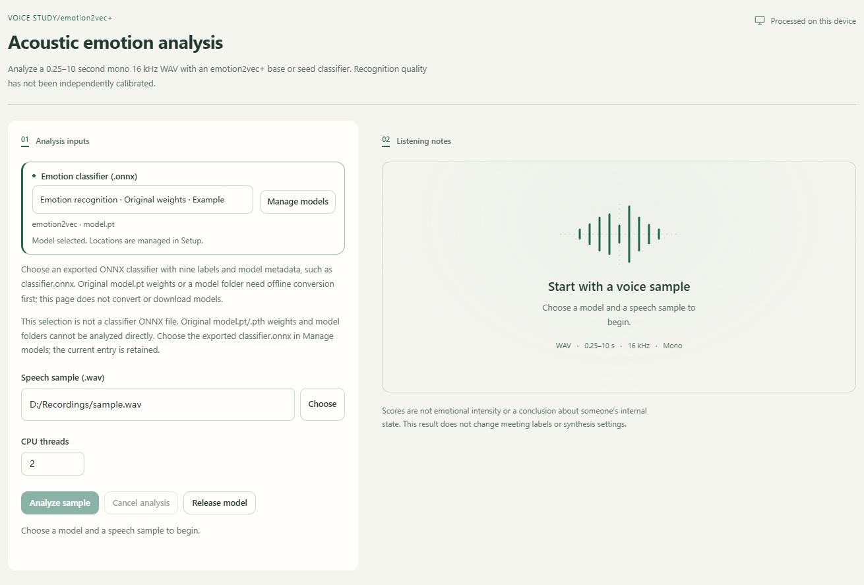Focus the Speech sample path field
The image size is (864, 585).
158,404
